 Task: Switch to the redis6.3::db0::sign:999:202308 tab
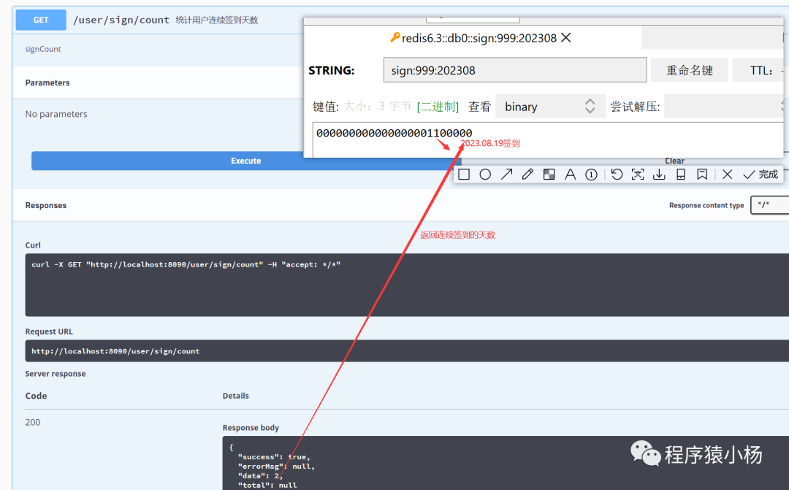475,38
